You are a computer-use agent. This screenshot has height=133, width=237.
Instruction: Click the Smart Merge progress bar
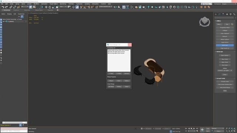[x=119, y=78]
